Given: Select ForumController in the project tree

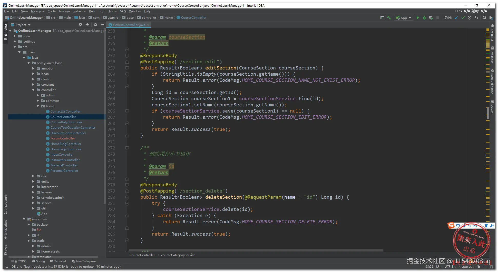Looking at the screenshot, I should [x=63, y=138].
